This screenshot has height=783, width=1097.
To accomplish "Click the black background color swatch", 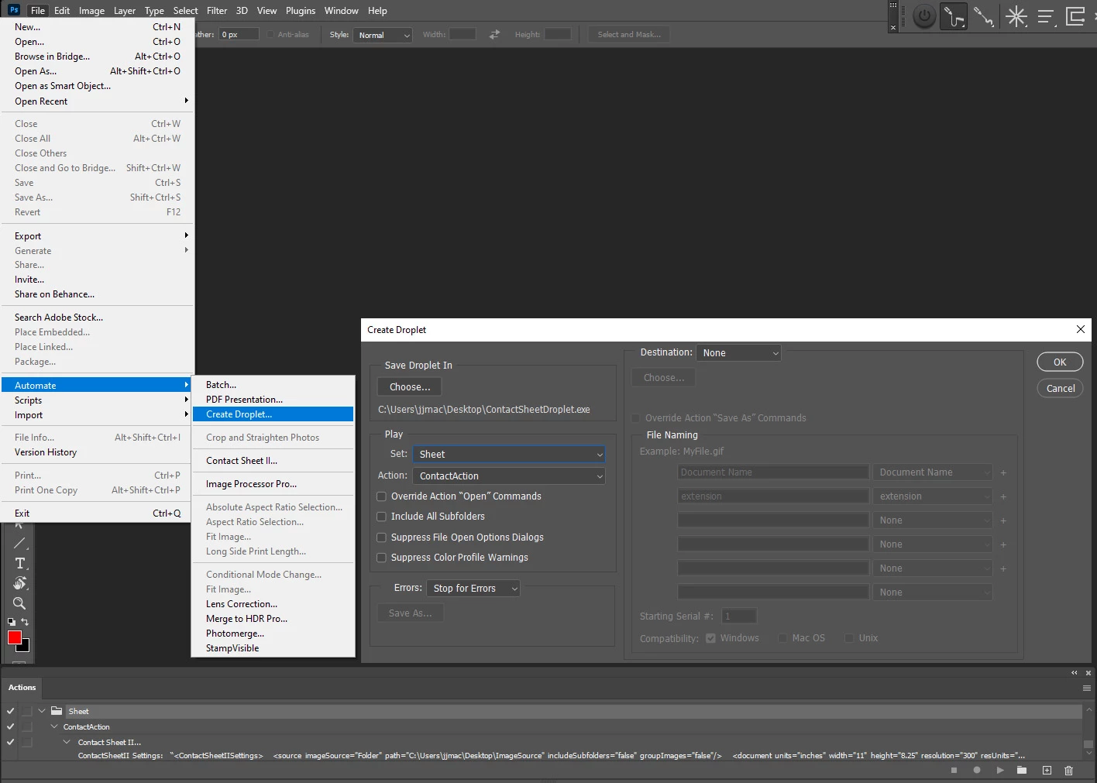I will (x=26, y=647).
